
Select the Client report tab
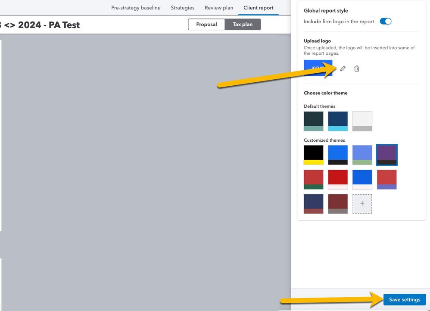pyautogui.click(x=259, y=8)
